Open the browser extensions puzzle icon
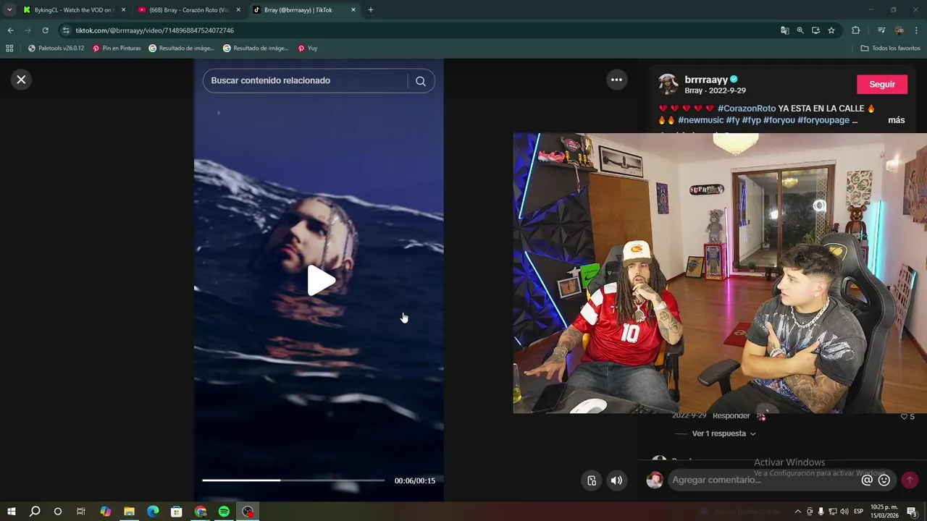Screen dimensions: 927x521 pos(856,30)
